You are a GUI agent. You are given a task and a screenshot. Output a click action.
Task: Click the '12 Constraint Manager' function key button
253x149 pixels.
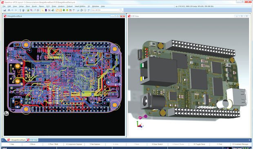click(241, 144)
